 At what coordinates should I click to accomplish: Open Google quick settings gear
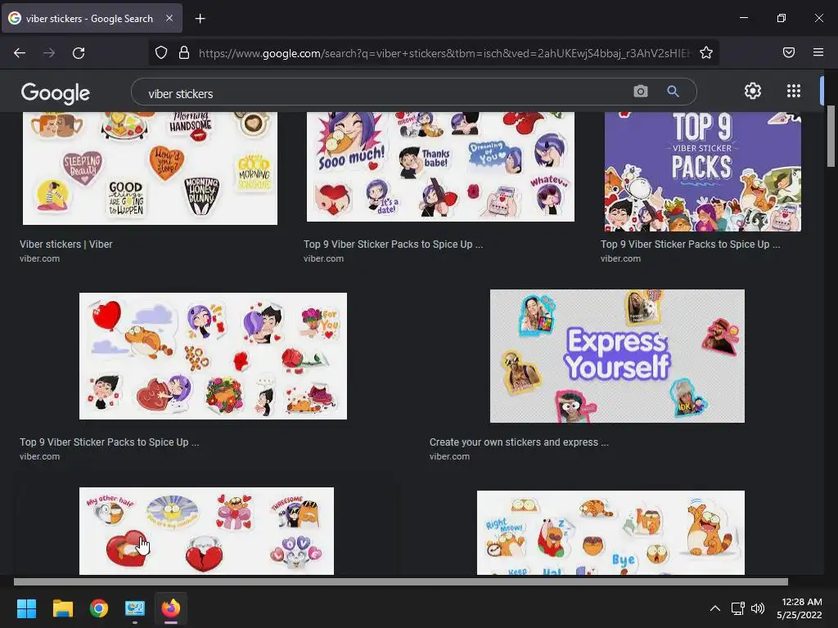pyautogui.click(x=753, y=91)
